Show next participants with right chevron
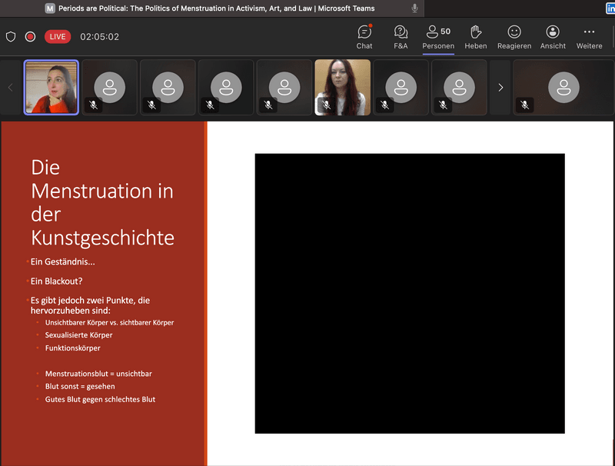 [500, 88]
